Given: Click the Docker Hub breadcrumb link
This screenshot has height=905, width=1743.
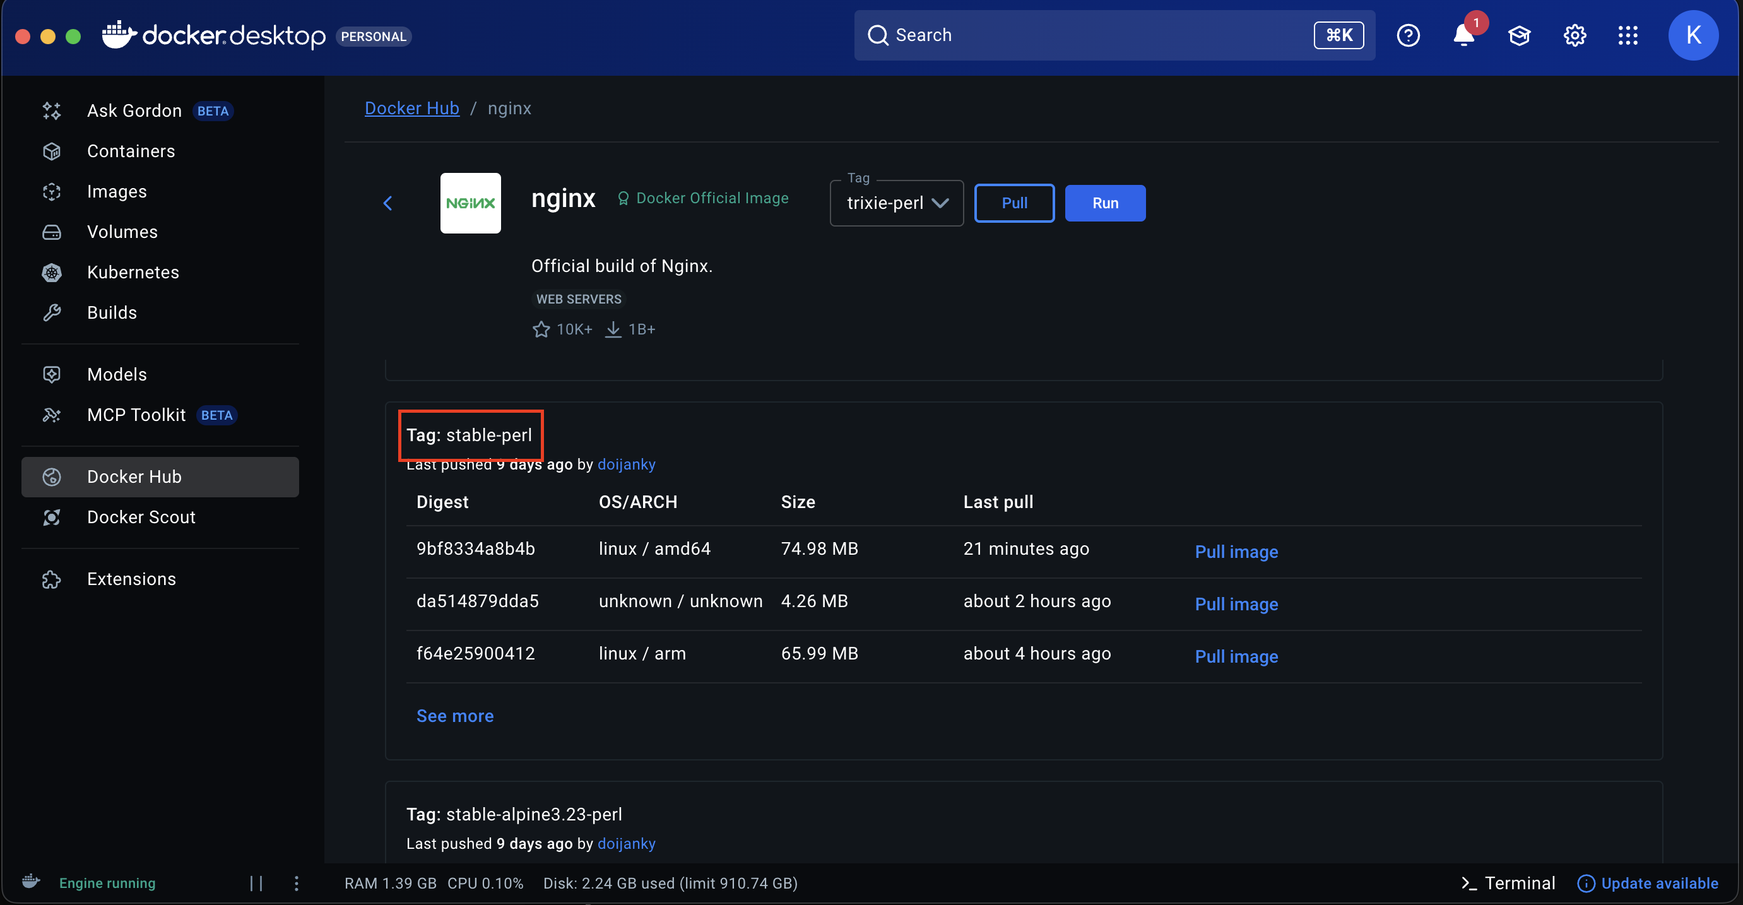Looking at the screenshot, I should tap(411, 109).
